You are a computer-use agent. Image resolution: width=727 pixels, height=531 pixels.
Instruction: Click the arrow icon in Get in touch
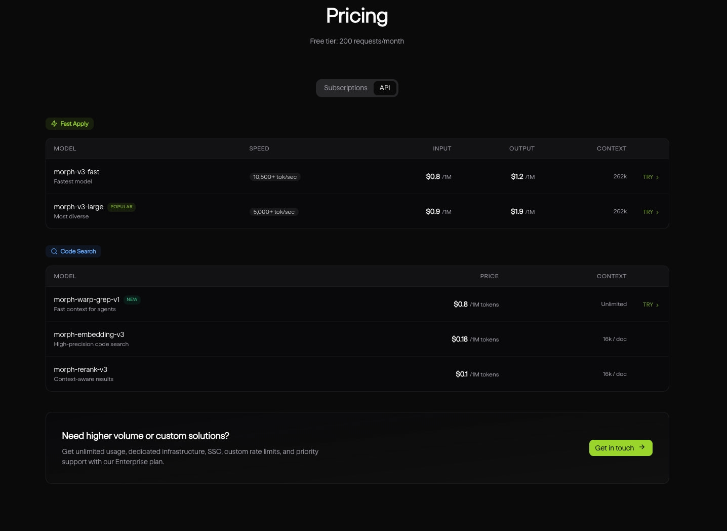tap(642, 447)
